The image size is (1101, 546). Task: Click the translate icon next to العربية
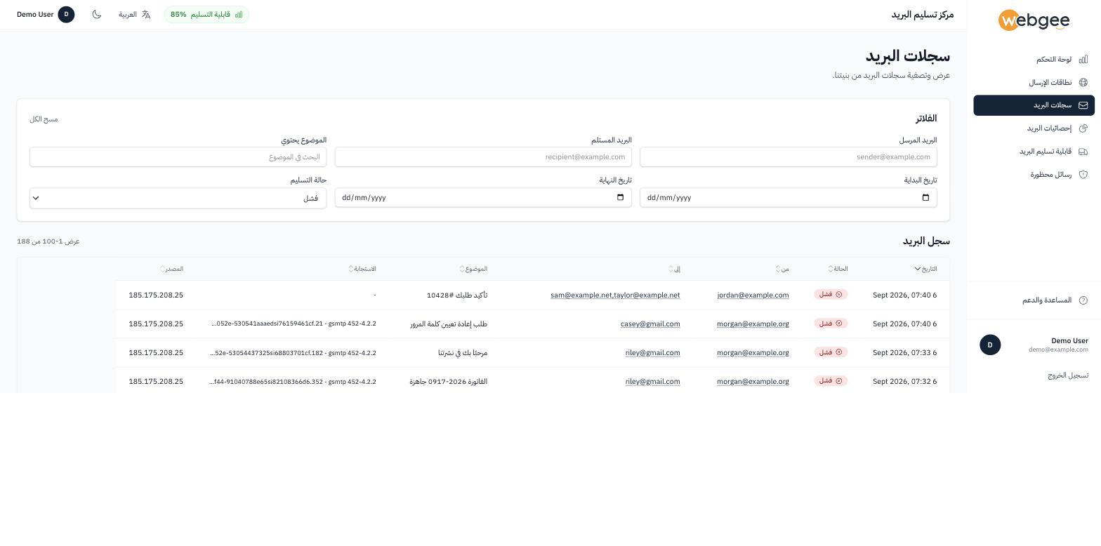click(146, 15)
